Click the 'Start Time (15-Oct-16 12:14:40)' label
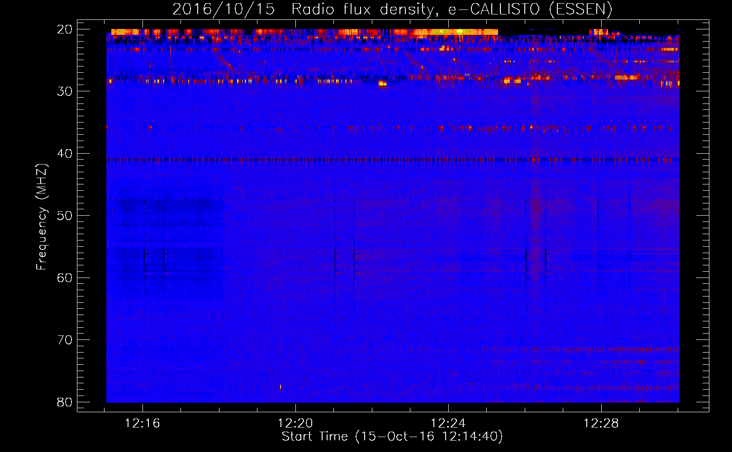 [392, 437]
